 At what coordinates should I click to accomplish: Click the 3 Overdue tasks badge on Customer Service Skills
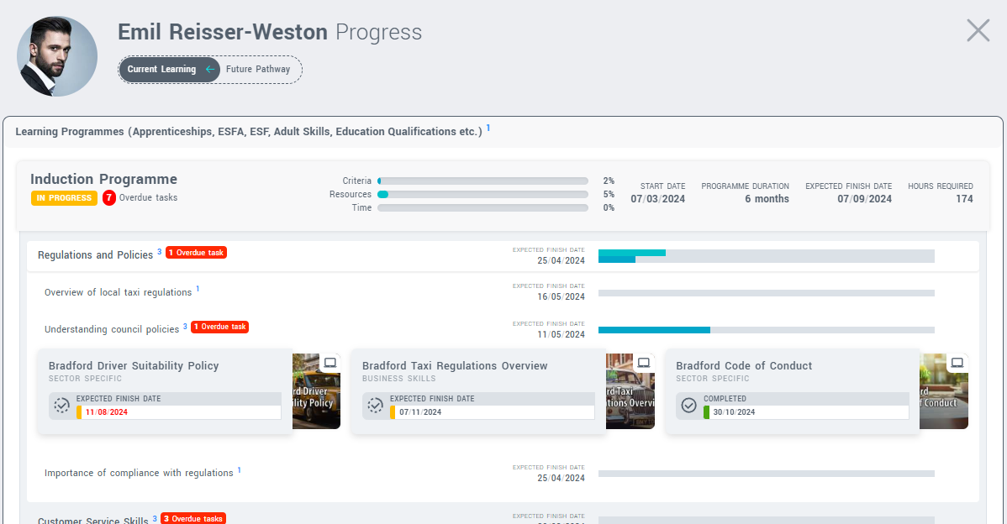[193, 518]
